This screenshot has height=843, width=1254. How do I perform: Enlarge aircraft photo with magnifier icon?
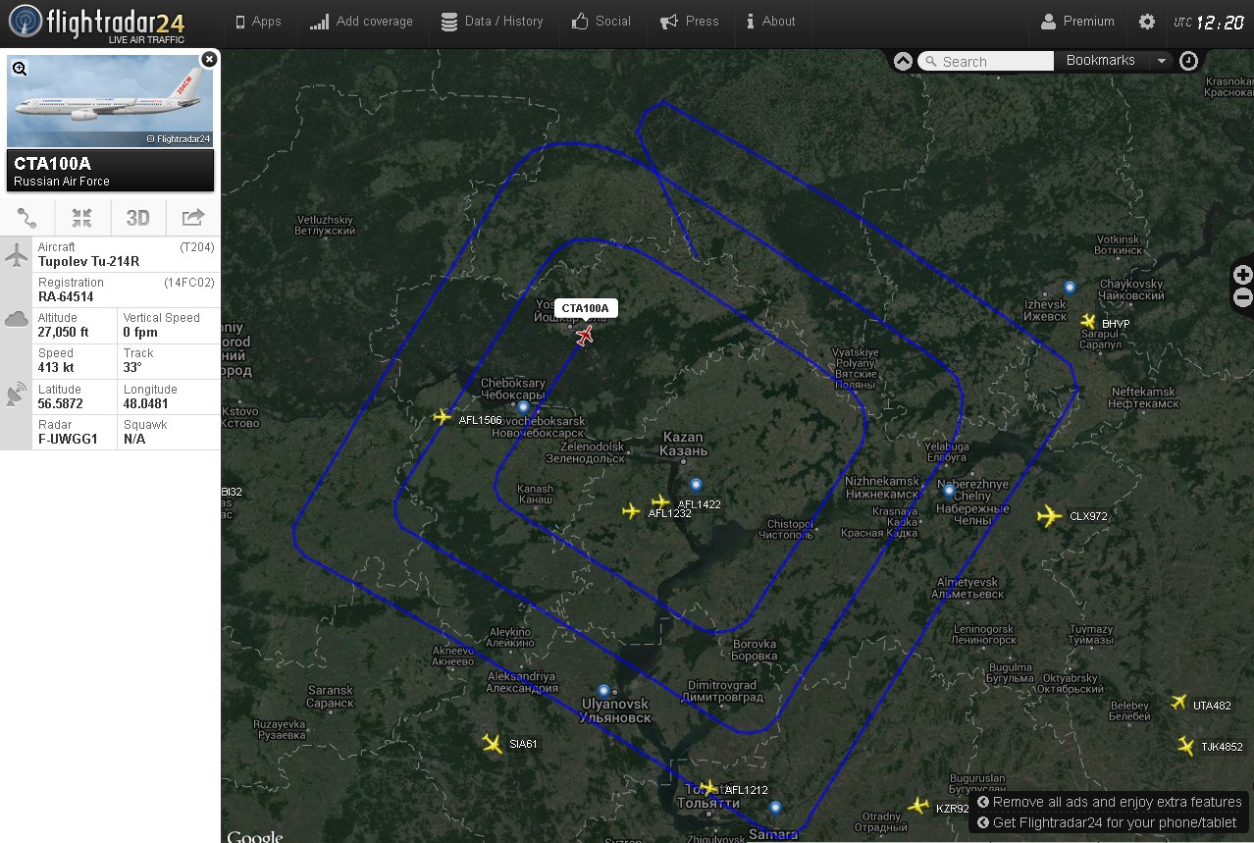click(x=20, y=68)
